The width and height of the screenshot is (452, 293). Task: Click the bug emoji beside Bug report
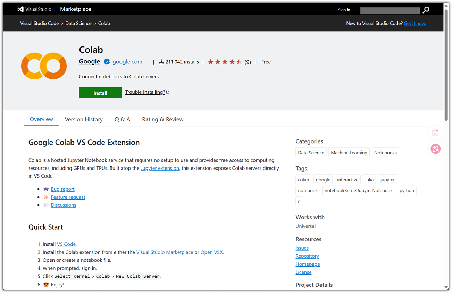point(46,189)
